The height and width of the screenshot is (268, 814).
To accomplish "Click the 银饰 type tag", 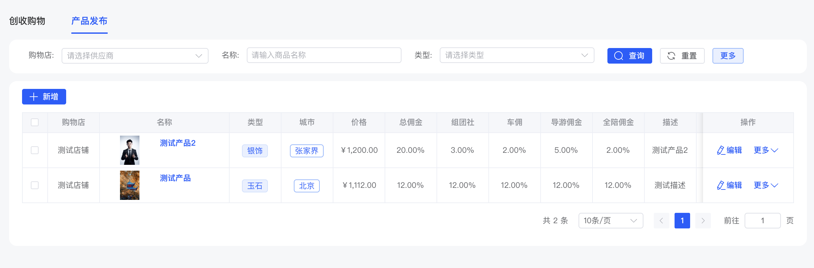I will click(x=255, y=151).
